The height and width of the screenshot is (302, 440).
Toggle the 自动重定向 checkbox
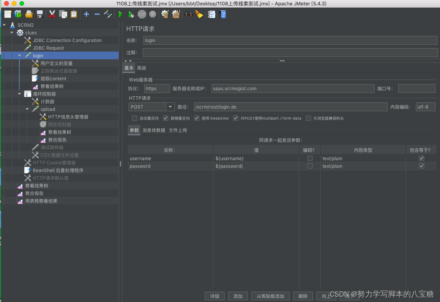coord(135,118)
